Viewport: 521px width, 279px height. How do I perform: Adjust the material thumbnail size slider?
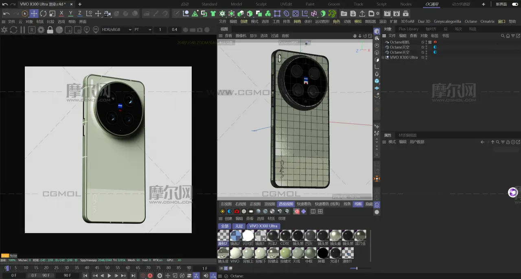357,268
